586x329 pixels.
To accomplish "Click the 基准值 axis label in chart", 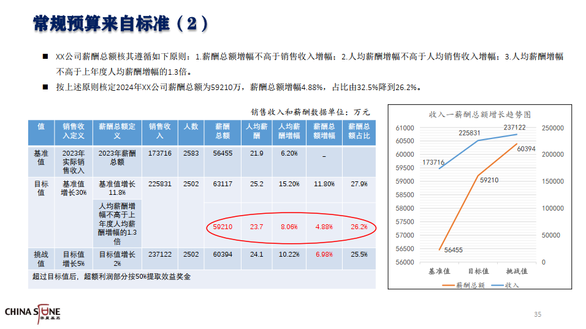I will 439,271.
